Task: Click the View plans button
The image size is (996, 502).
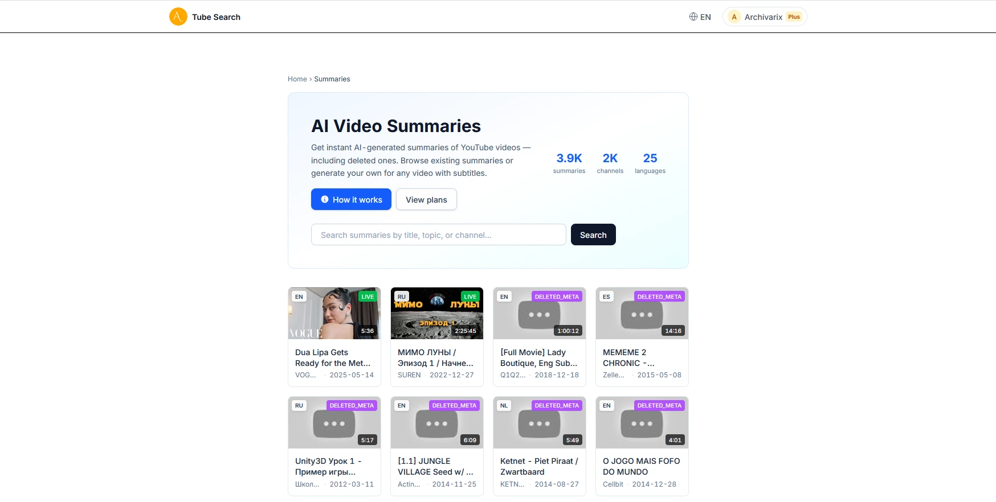Action: (x=426, y=200)
